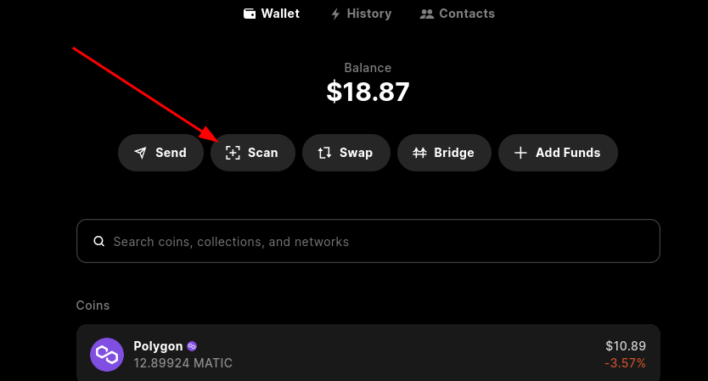Focus the coins and networks search field
This screenshot has width=708, height=381.
click(374, 241)
